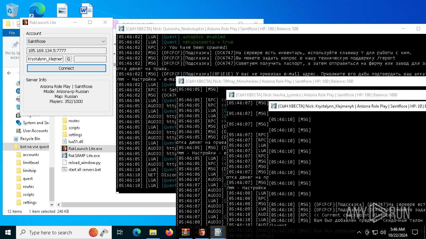Select scripts folder in navigation tree
The width and height of the screenshot is (426, 239).
click(x=28, y=195)
